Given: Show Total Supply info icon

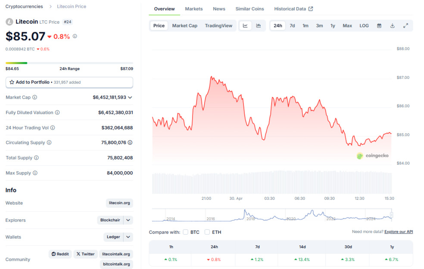Looking at the screenshot, I should click(36, 158).
